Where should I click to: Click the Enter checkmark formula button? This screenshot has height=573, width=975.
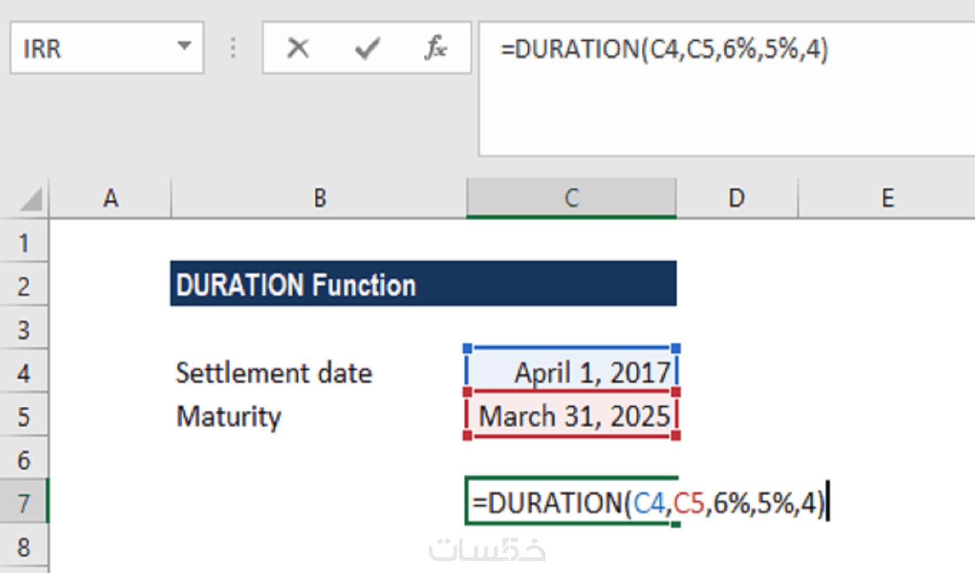coord(367,48)
